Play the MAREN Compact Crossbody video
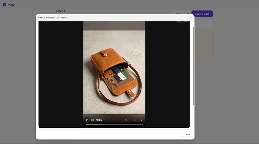Screen dimensions: 259x146 pyautogui.click(x=87, y=120)
